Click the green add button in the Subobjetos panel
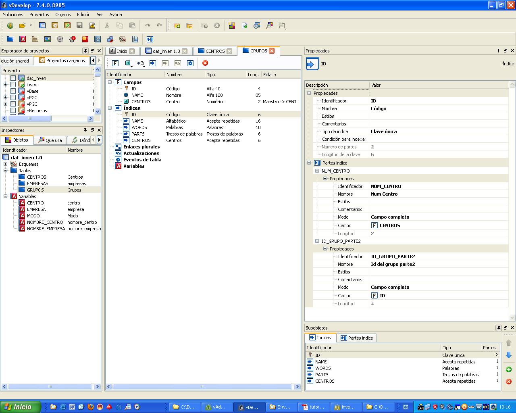The image size is (516, 413). (508, 369)
